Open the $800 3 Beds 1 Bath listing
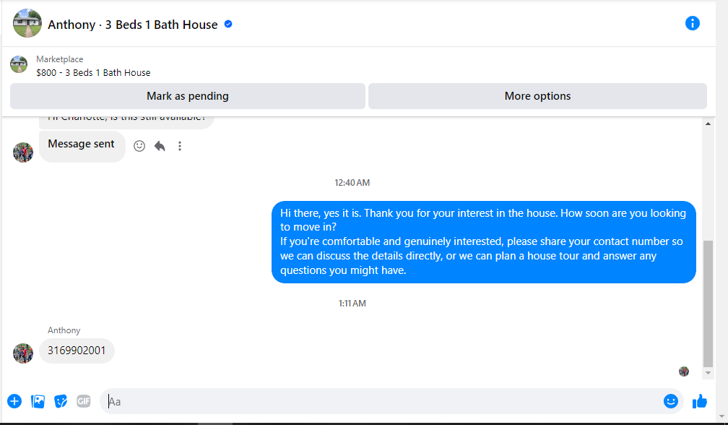The width and height of the screenshot is (728, 425). pos(93,72)
